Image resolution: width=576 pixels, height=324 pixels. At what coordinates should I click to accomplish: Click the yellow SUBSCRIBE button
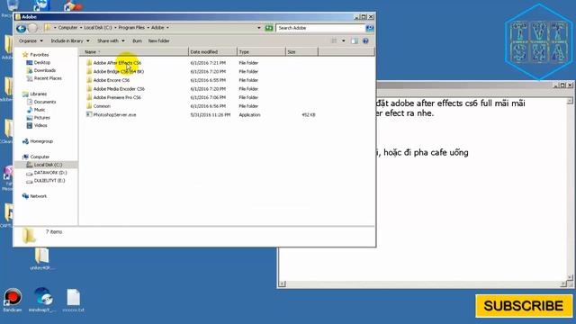[x=524, y=306]
